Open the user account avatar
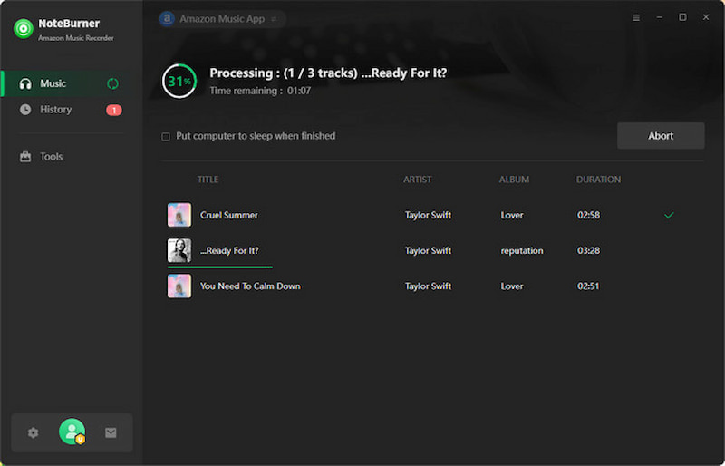Image resolution: width=725 pixels, height=466 pixels. click(72, 432)
